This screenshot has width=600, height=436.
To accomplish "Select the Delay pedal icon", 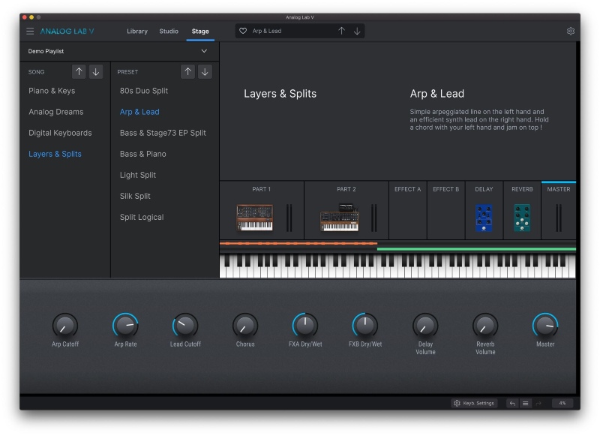I will [483, 216].
